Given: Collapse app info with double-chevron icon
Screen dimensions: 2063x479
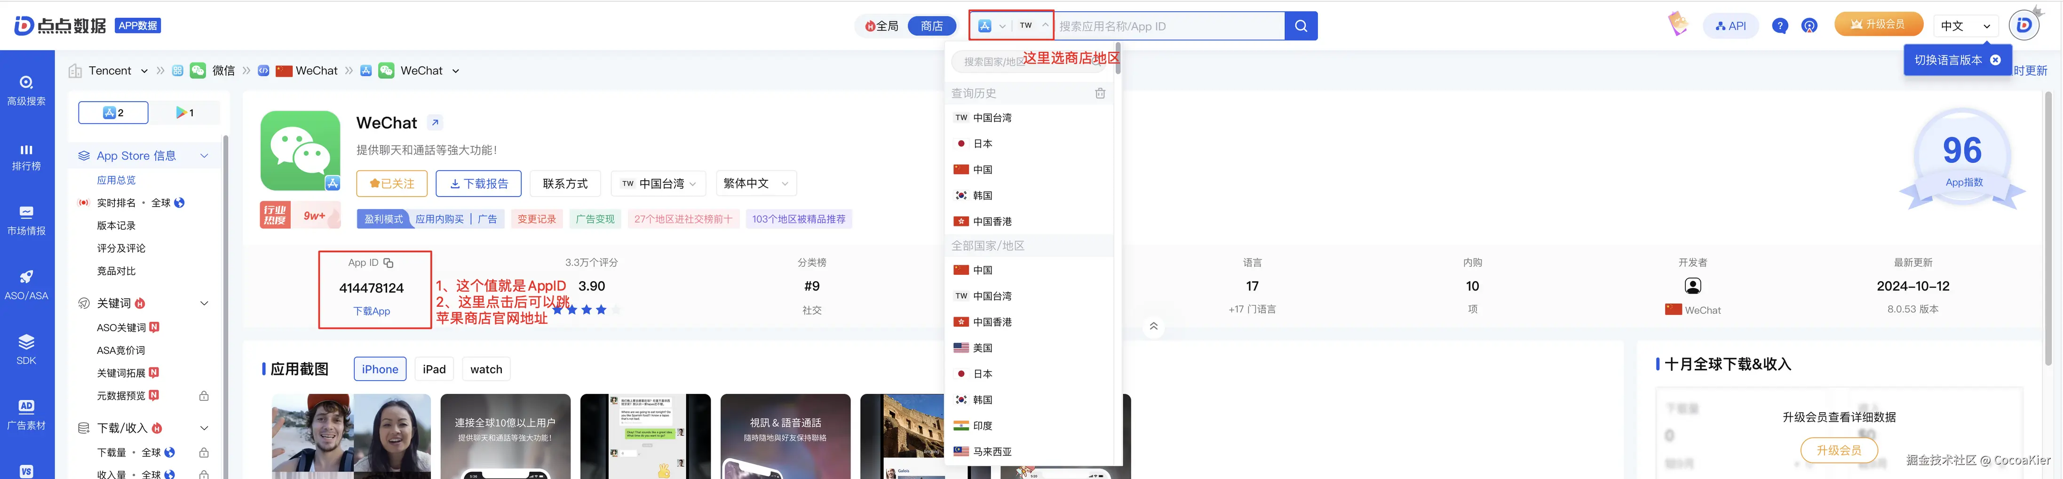Looking at the screenshot, I should click(x=1153, y=326).
